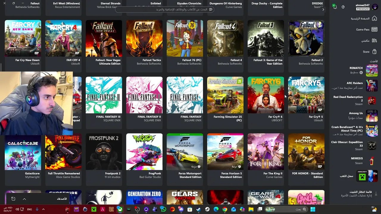Click the search magnifier icon in the search bar
This screenshot has width=381, height=214.
pos(211,9)
